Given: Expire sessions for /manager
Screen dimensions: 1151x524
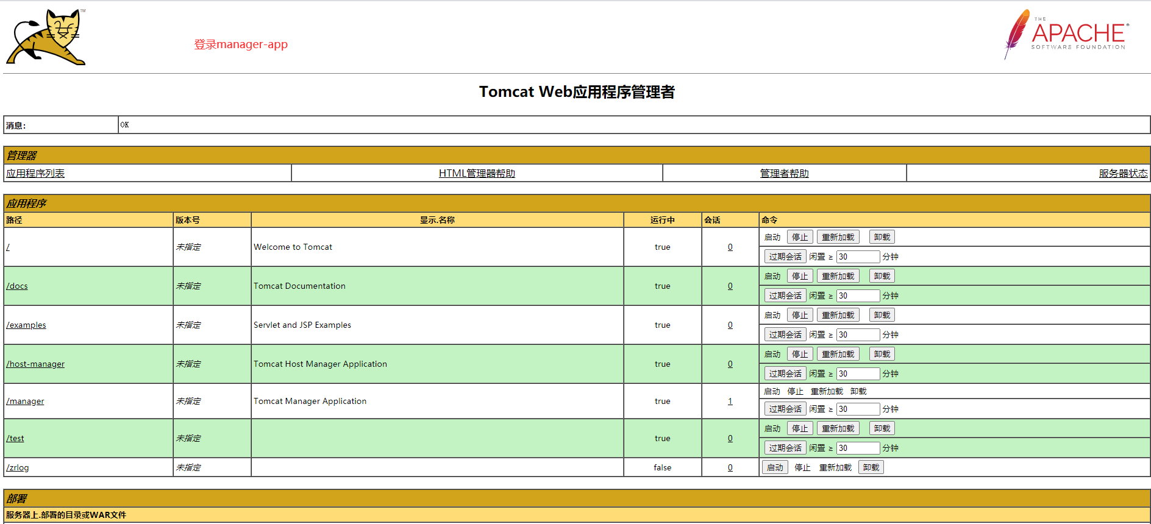Looking at the screenshot, I should click(785, 409).
